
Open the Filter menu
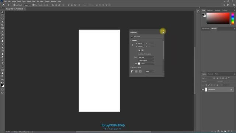(x=34, y=1)
